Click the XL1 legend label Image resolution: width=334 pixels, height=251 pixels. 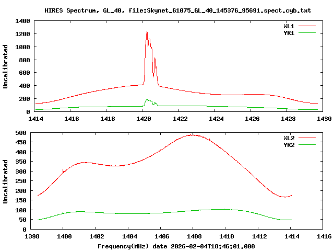[289, 26]
